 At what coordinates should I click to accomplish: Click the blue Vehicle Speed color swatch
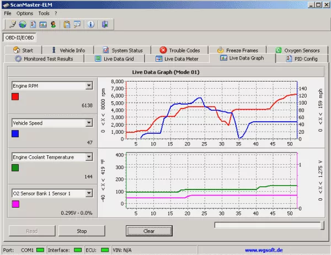pyautogui.click(x=15, y=134)
